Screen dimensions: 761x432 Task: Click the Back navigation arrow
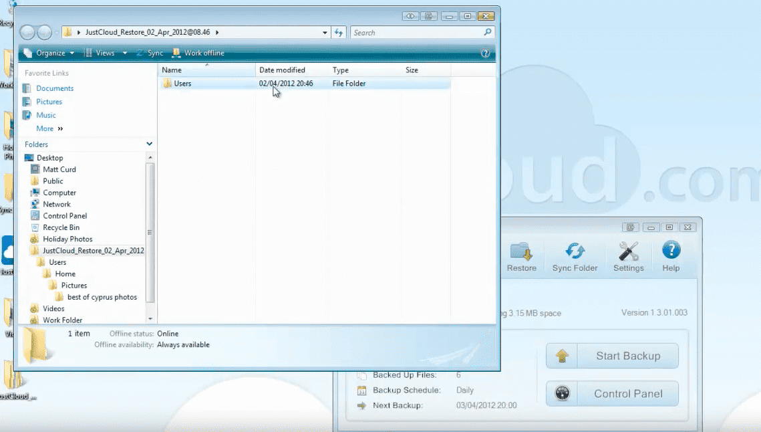pyautogui.click(x=27, y=32)
